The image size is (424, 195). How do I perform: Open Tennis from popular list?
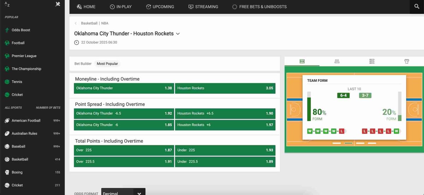pos(17,82)
